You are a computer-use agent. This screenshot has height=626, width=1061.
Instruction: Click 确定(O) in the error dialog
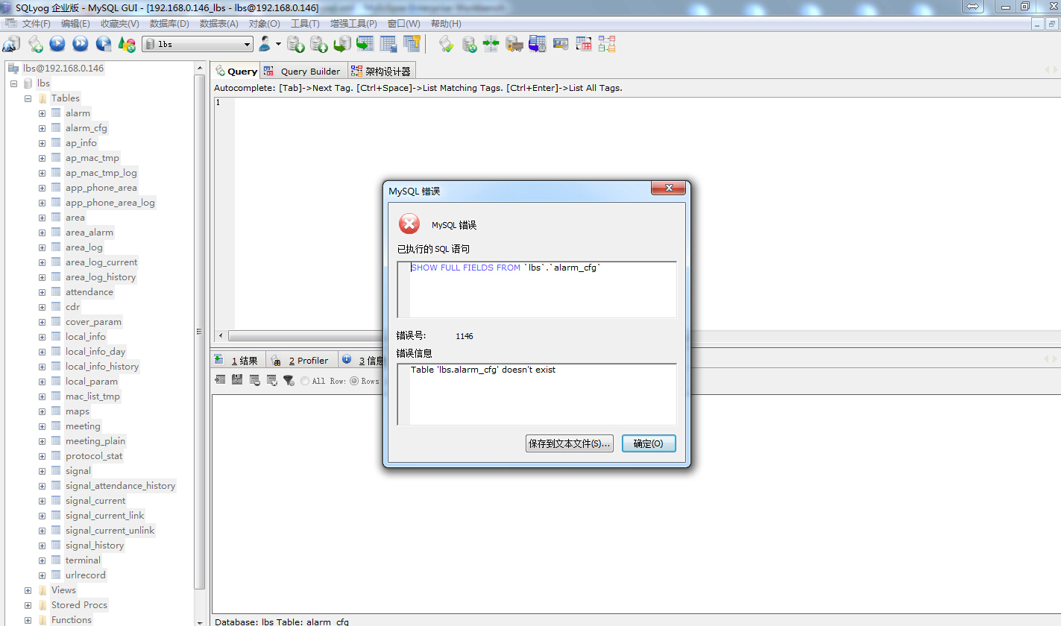click(649, 443)
